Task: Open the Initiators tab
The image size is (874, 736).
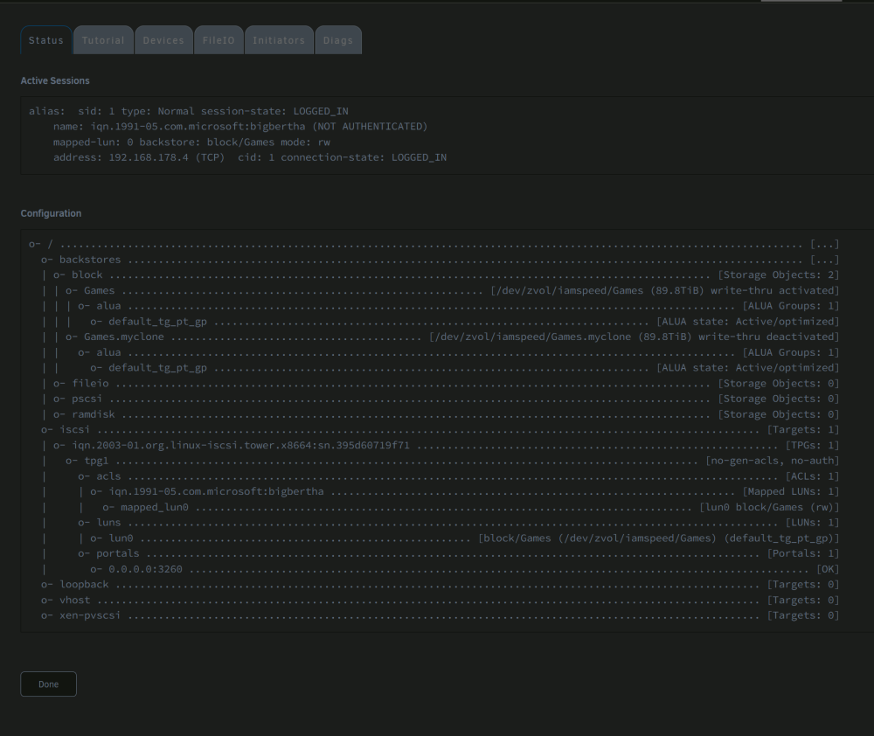Action: click(279, 40)
